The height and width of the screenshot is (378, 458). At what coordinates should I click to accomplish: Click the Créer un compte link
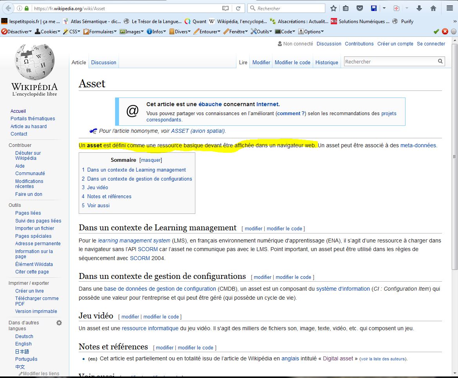pyautogui.click(x=395, y=44)
